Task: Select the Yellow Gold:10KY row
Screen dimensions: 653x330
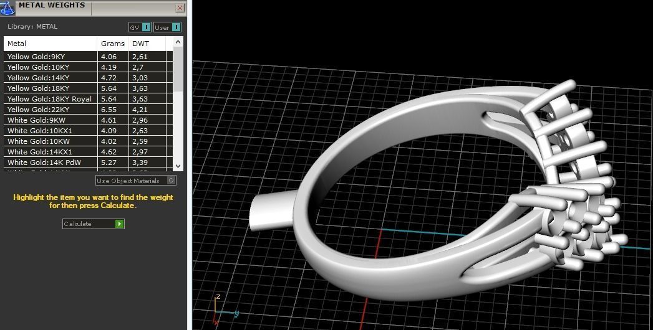Action: tap(89, 67)
